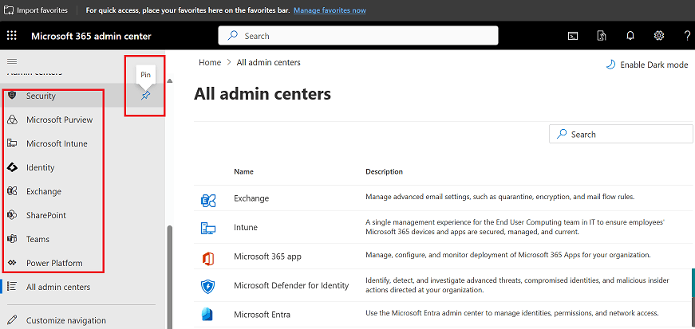Click the Exchange icon in table
This screenshot has width=695, height=329.
208,201
